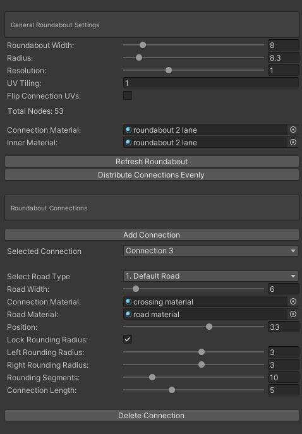
Task: Click the Roundabout Width slider handle
Action: [x=143, y=45]
